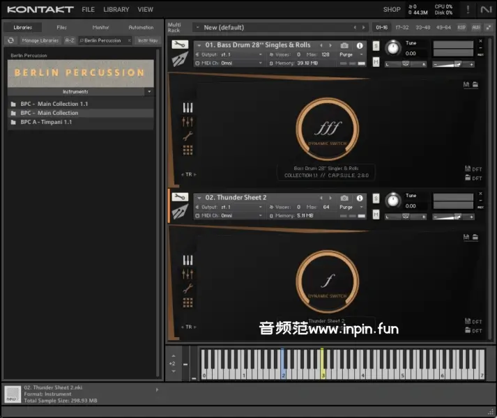
Task: Show info for Bass Drum 28'' instrument
Action: [360, 45]
